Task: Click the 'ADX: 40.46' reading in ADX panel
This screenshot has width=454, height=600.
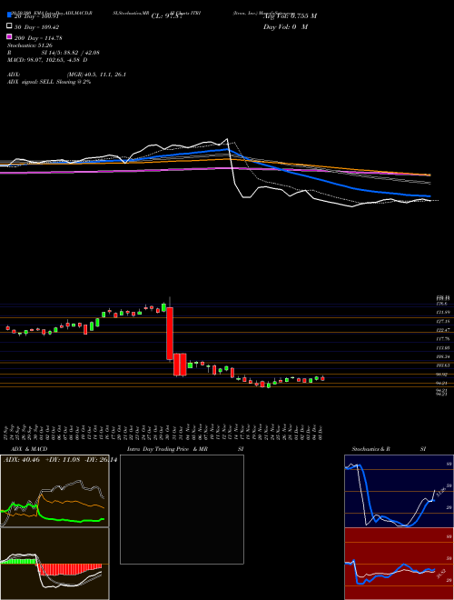Action: [23, 459]
